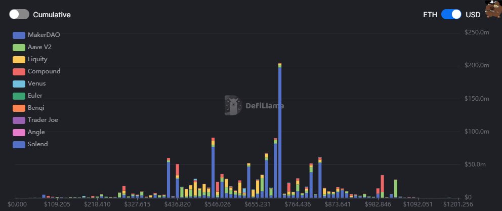
Task: Click the $1092.051 x-axis label
Action: pos(418,204)
